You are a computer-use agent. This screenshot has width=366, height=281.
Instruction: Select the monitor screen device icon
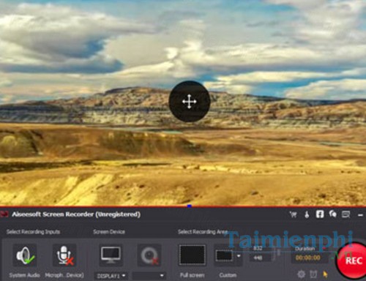tap(111, 255)
